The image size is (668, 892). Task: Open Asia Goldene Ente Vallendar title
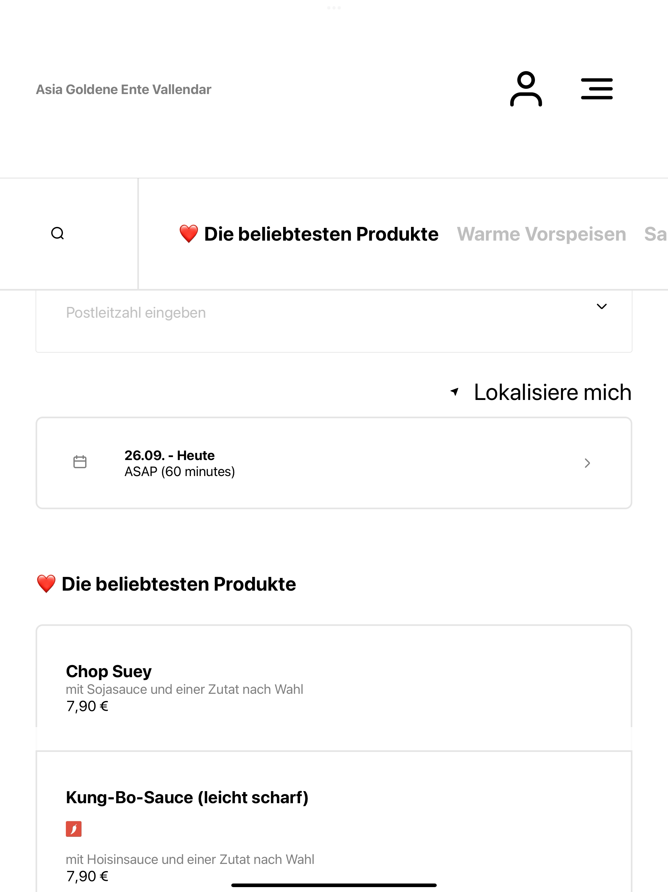(x=124, y=89)
